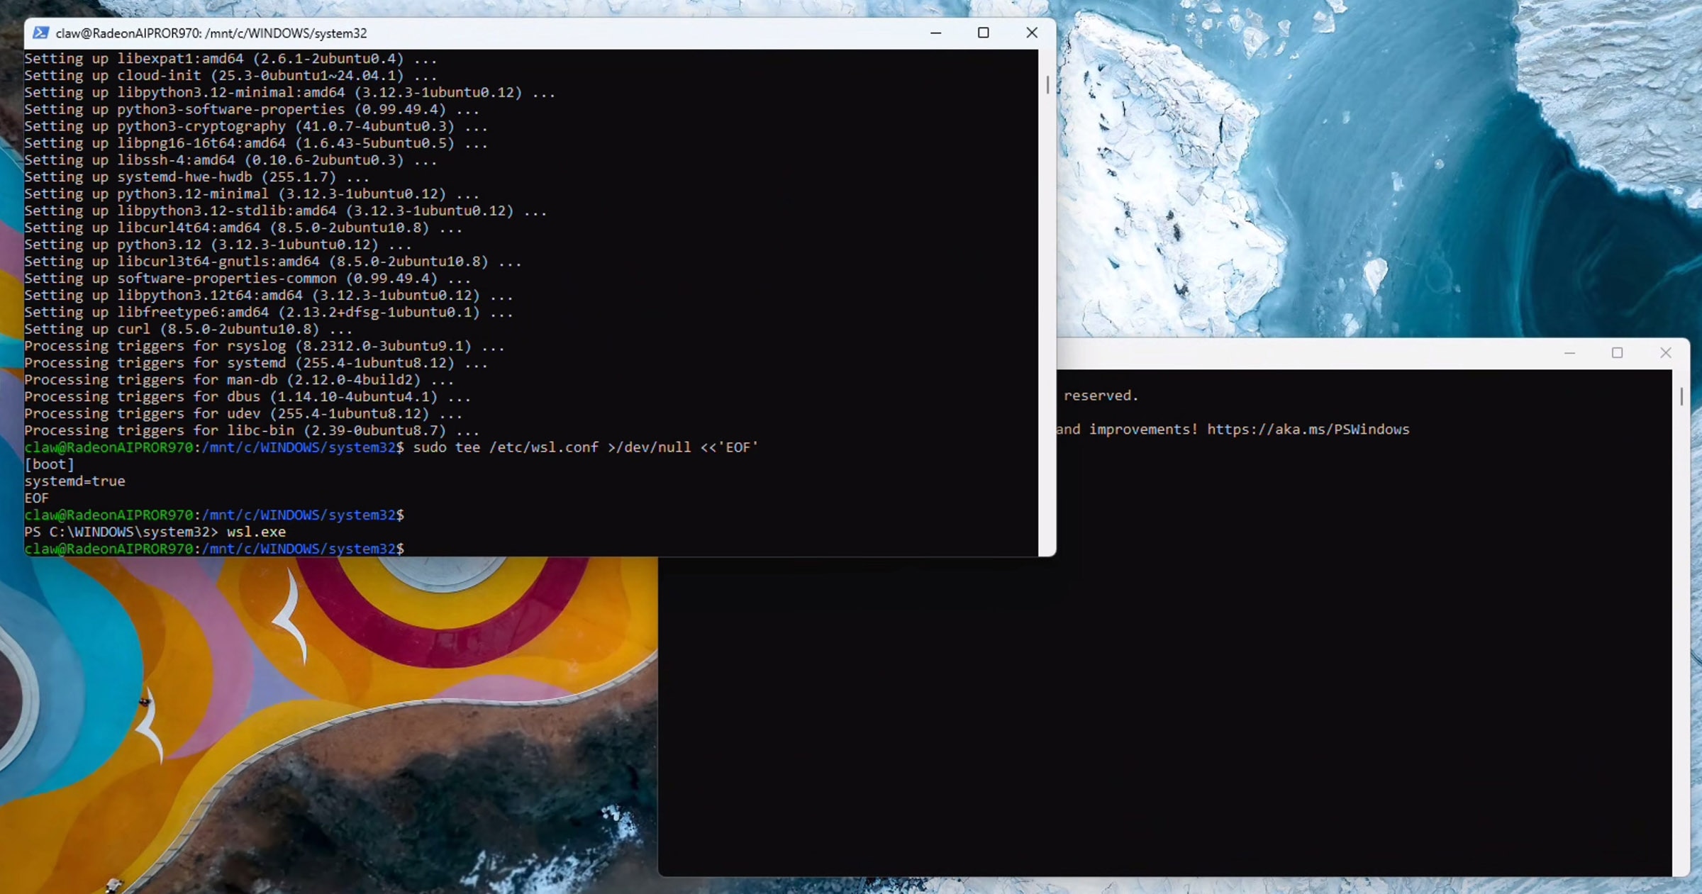Maximize the WSL terminal window
Image resolution: width=1702 pixels, height=894 pixels.
(x=984, y=33)
